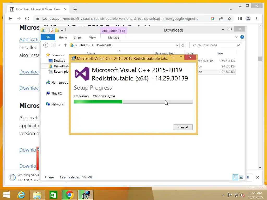Click the New folder quick access icon
This screenshot has height=200, width=267.
pos(57,30)
